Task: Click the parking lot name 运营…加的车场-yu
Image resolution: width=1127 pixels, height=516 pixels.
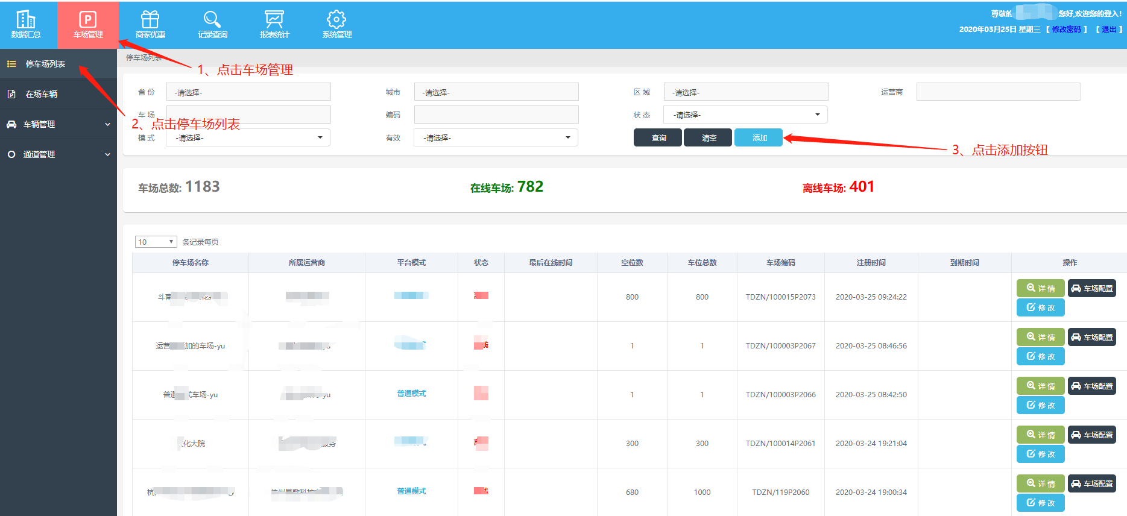Action: pyautogui.click(x=190, y=346)
